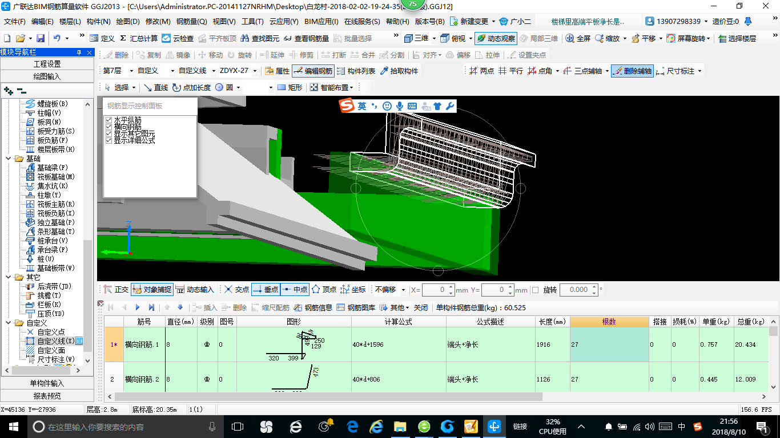Click the 根数 column header

coord(609,322)
